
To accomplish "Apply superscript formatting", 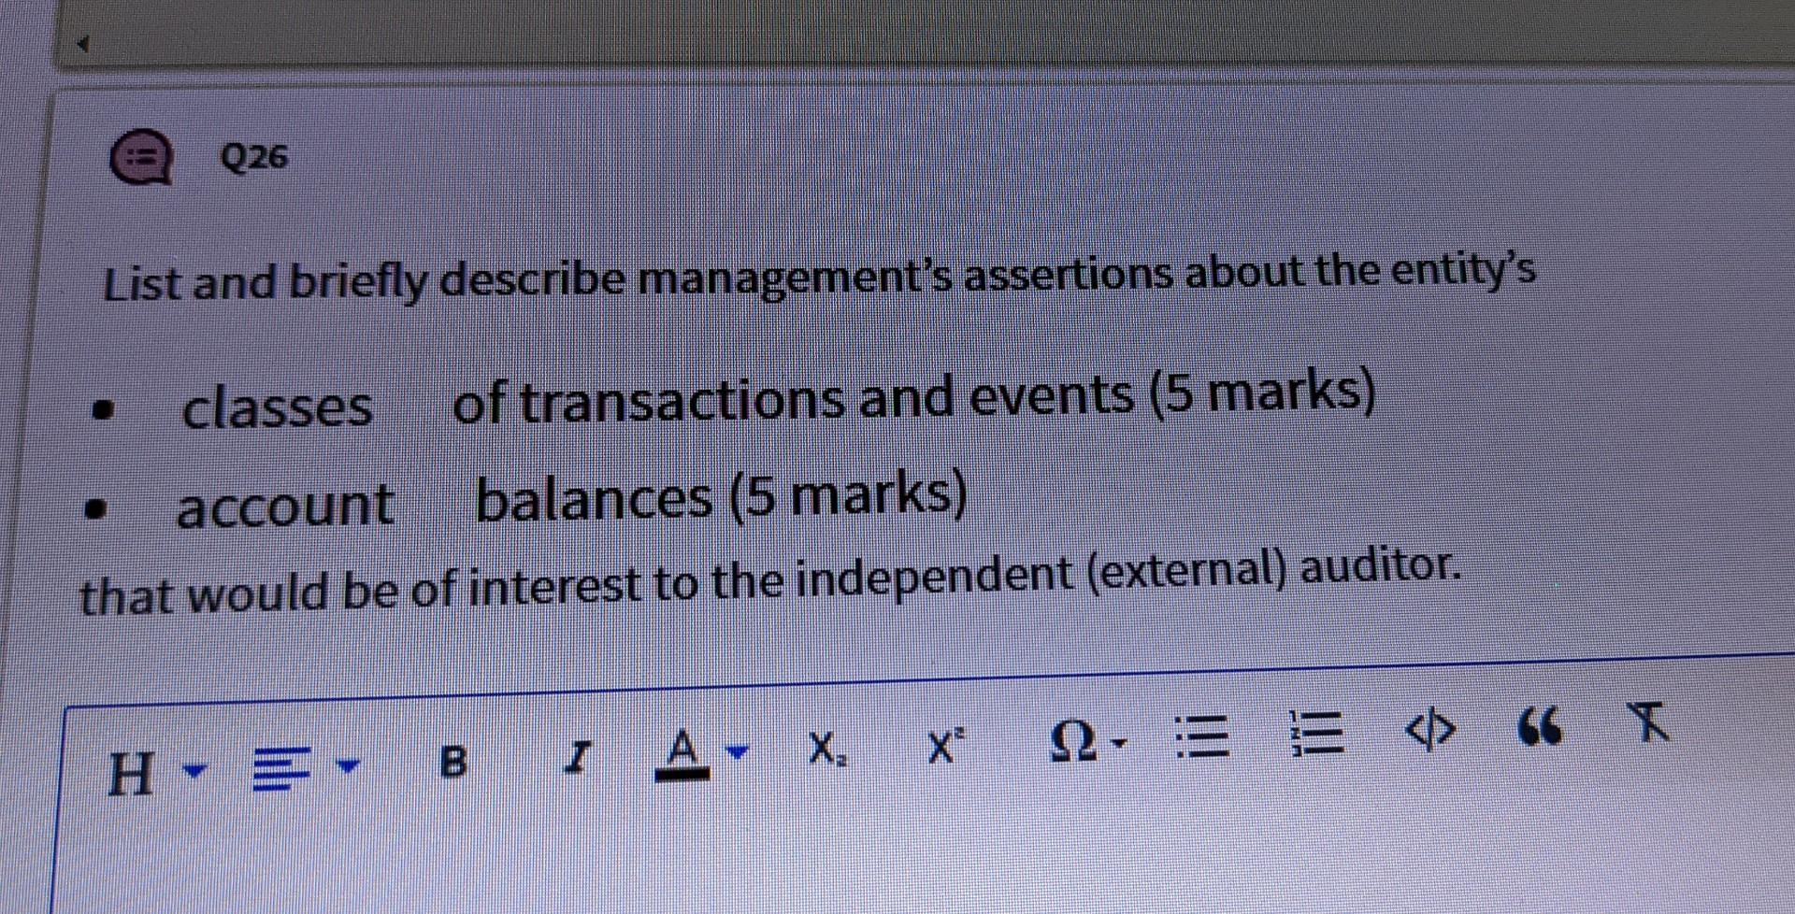I will (944, 745).
